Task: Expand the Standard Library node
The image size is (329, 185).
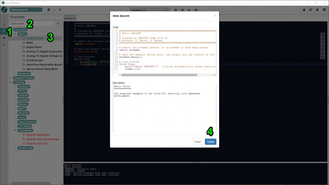Action: pos(11,78)
